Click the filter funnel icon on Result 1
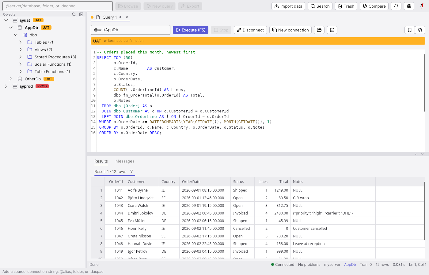This screenshot has height=275, width=429. click(131, 171)
